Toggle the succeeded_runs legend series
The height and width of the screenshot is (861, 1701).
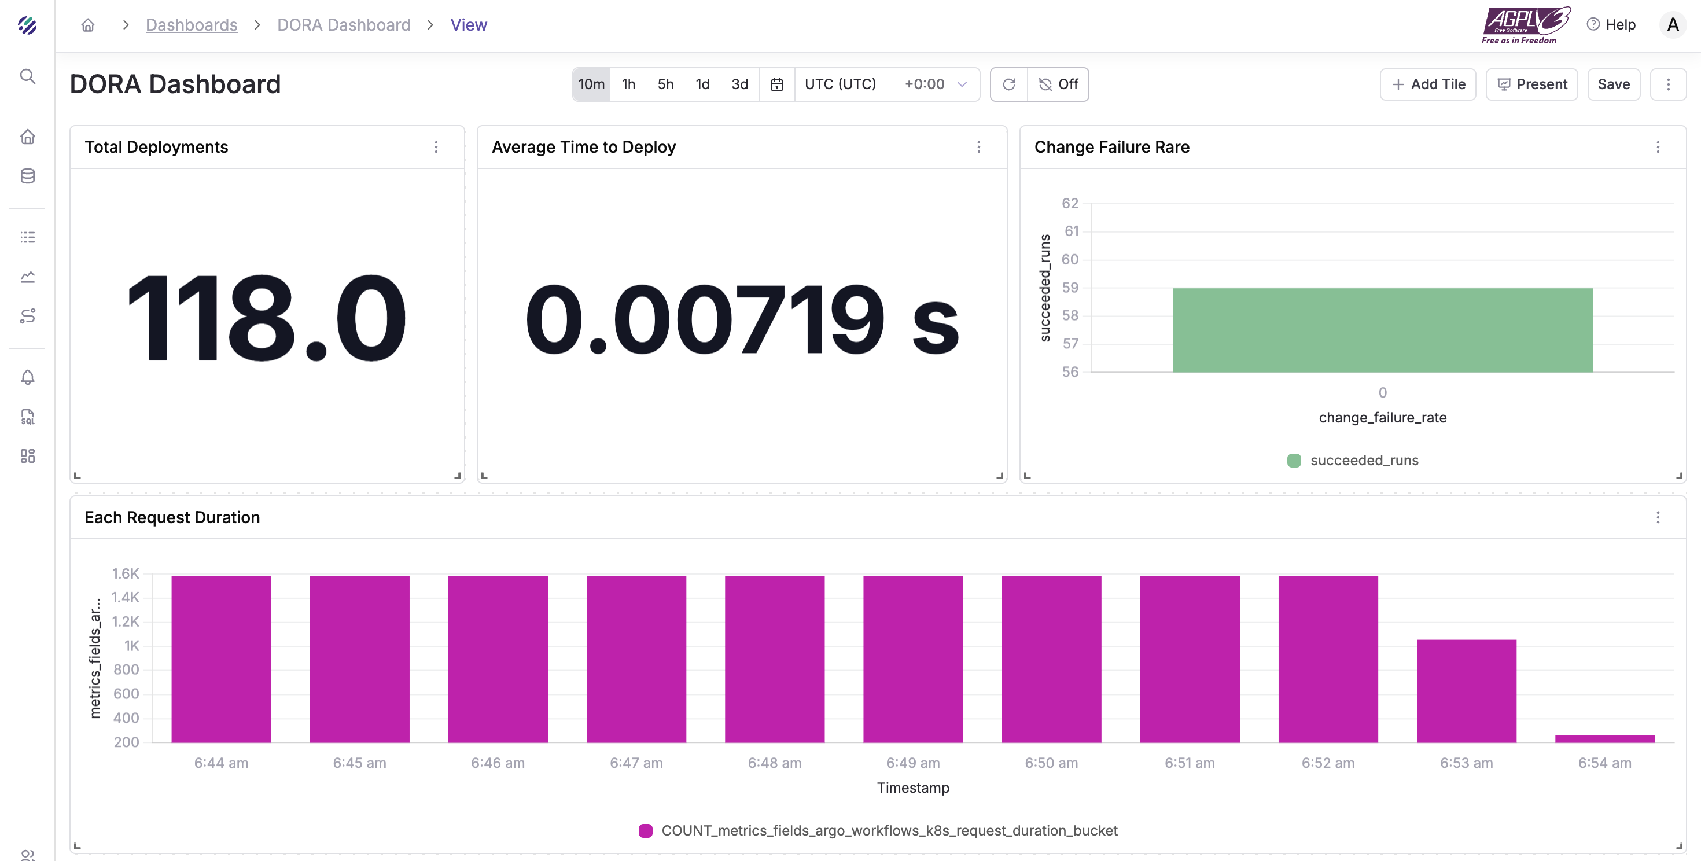pos(1352,460)
